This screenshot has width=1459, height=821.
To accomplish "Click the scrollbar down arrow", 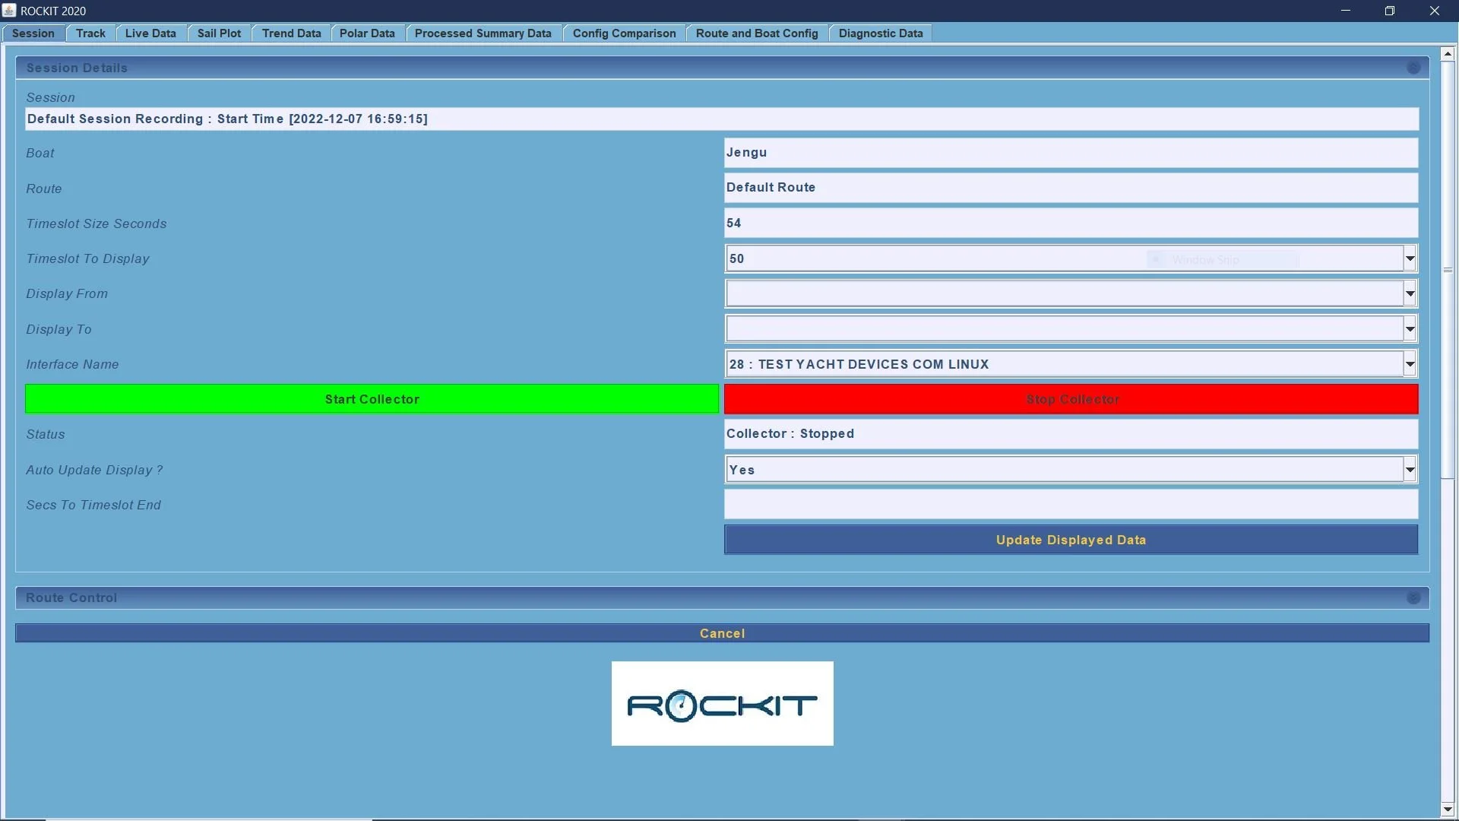I will click(x=1448, y=809).
